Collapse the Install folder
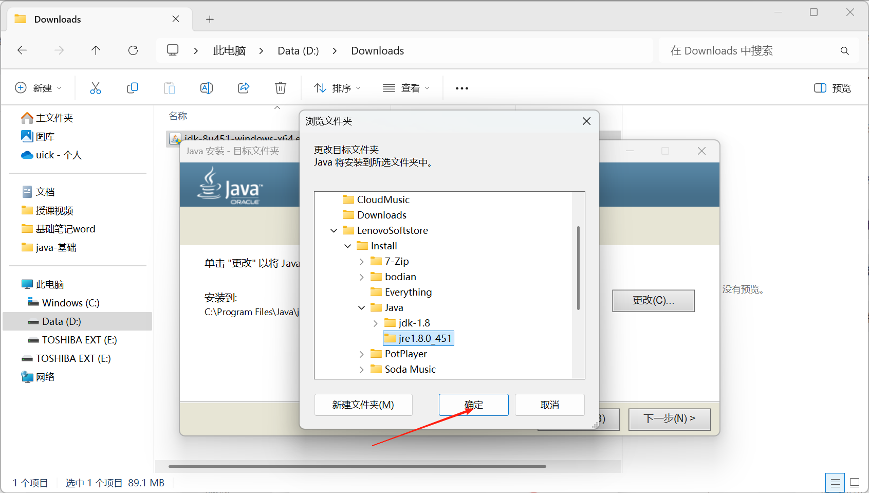The height and width of the screenshot is (493, 869). point(348,246)
